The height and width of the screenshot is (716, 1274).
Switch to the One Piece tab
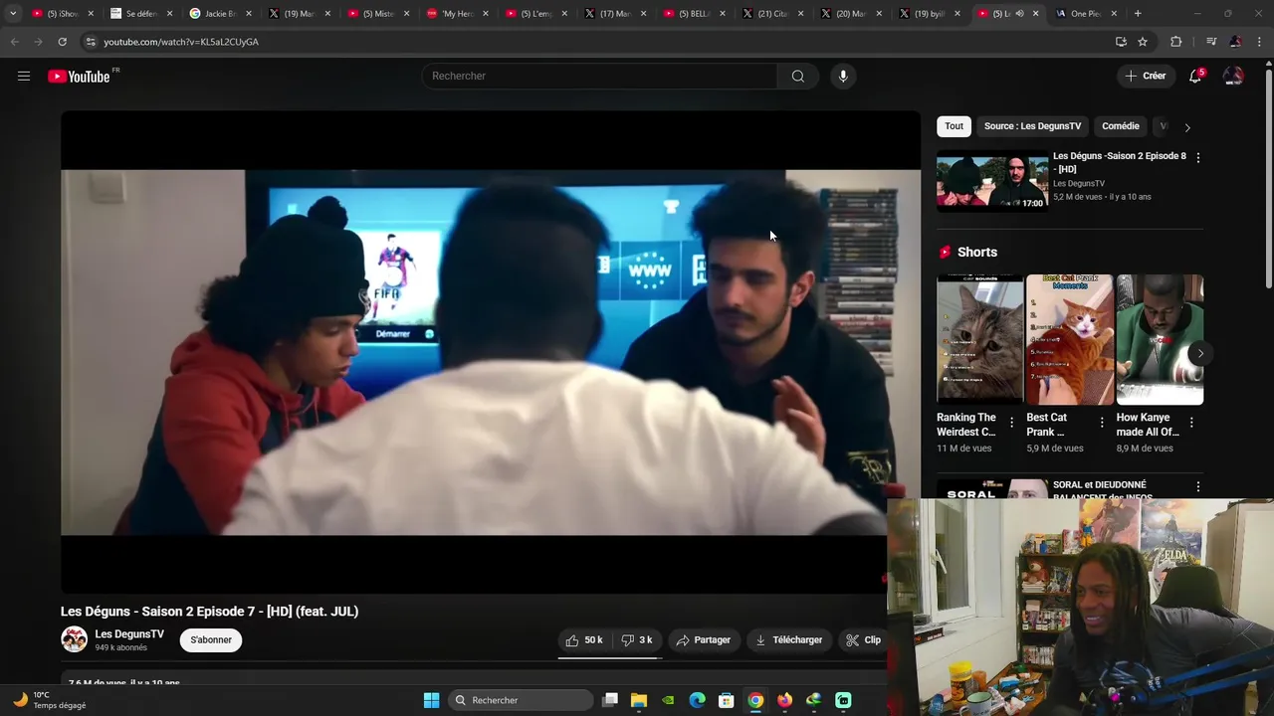pos(1087,14)
